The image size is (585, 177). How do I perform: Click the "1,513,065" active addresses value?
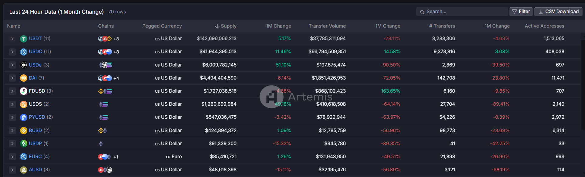pos(554,39)
